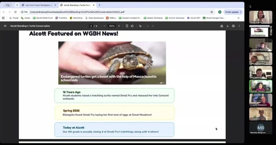Viewport: 276px width, 145px height.
Task: Open menu dots beside Finish update
Action: click(x=241, y=12)
